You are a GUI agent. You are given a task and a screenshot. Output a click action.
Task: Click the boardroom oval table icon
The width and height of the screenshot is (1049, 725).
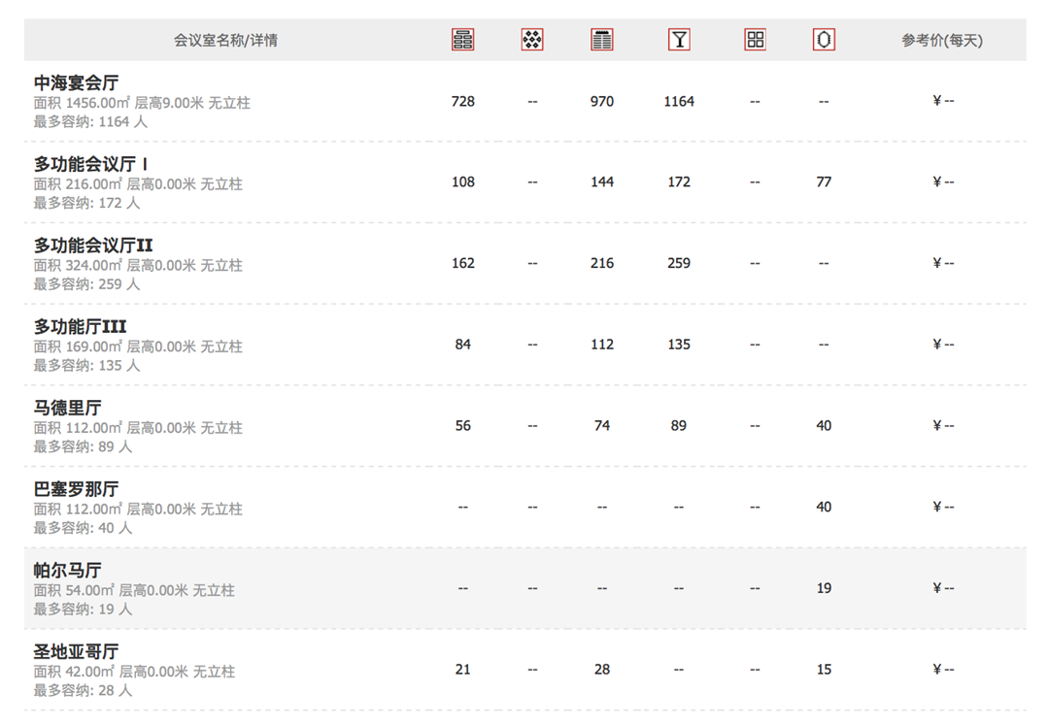824,40
